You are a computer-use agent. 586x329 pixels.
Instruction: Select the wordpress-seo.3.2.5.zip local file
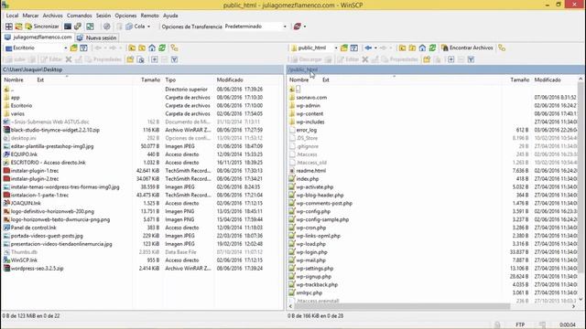(37, 268)
